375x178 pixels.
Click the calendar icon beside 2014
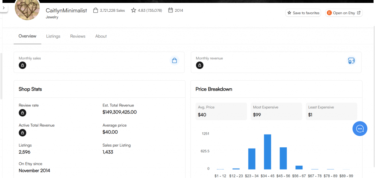pyautogui.click(x=171, y=10)
